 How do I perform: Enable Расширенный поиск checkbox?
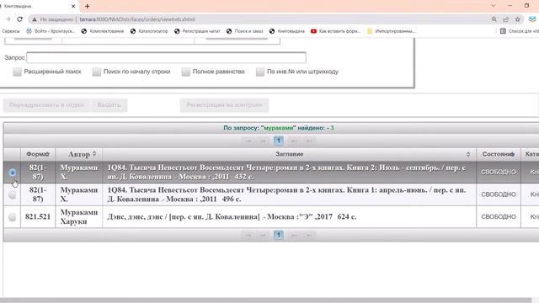pyautogui.click(x=17, y=72)
